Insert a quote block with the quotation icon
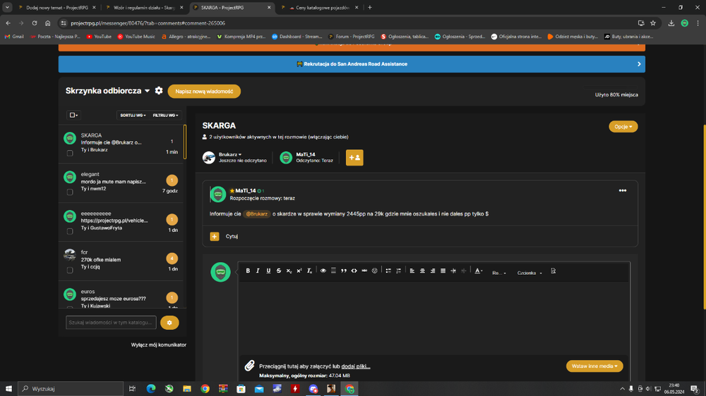This screenshot has height=396, width=706. coord(344,271)
